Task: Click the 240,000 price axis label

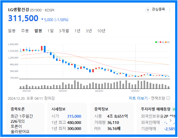Action: point(14,78)
